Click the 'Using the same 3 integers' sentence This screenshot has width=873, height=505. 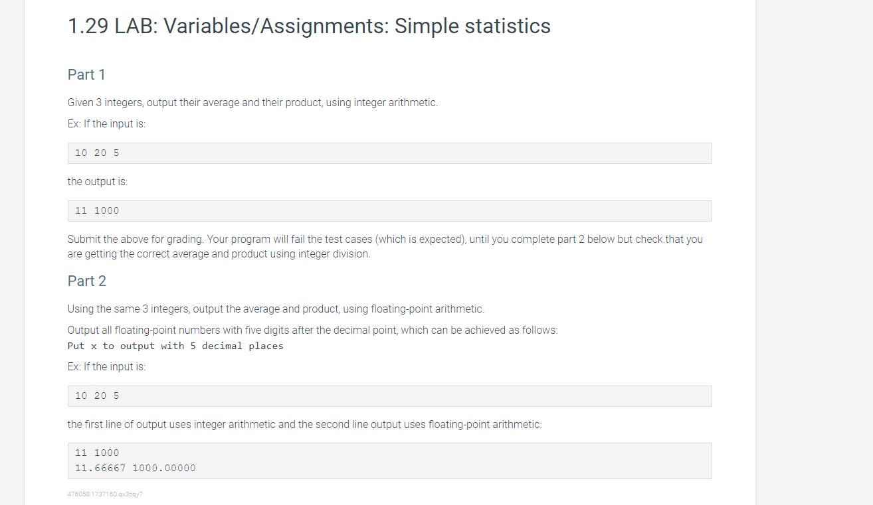276,309
